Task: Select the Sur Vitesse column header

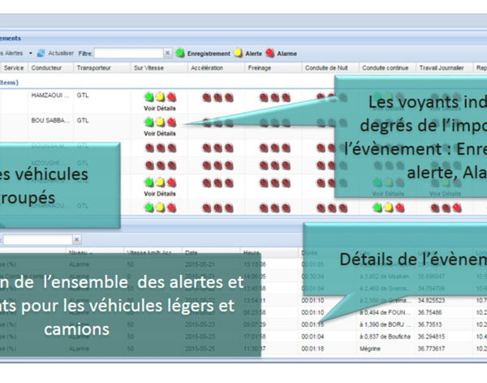Action: 149,68
